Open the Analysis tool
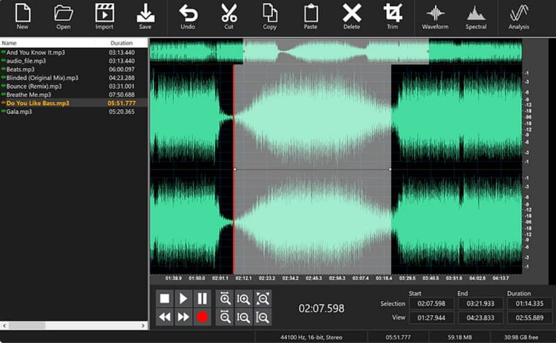 518,16
